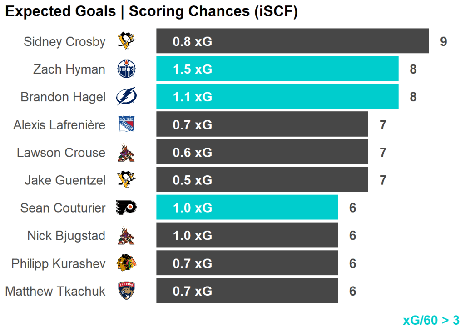Click the Penguins logo beside Jake Guentzel
The width and height of the screenshot is (465, 332).
[x=126, y=180]
